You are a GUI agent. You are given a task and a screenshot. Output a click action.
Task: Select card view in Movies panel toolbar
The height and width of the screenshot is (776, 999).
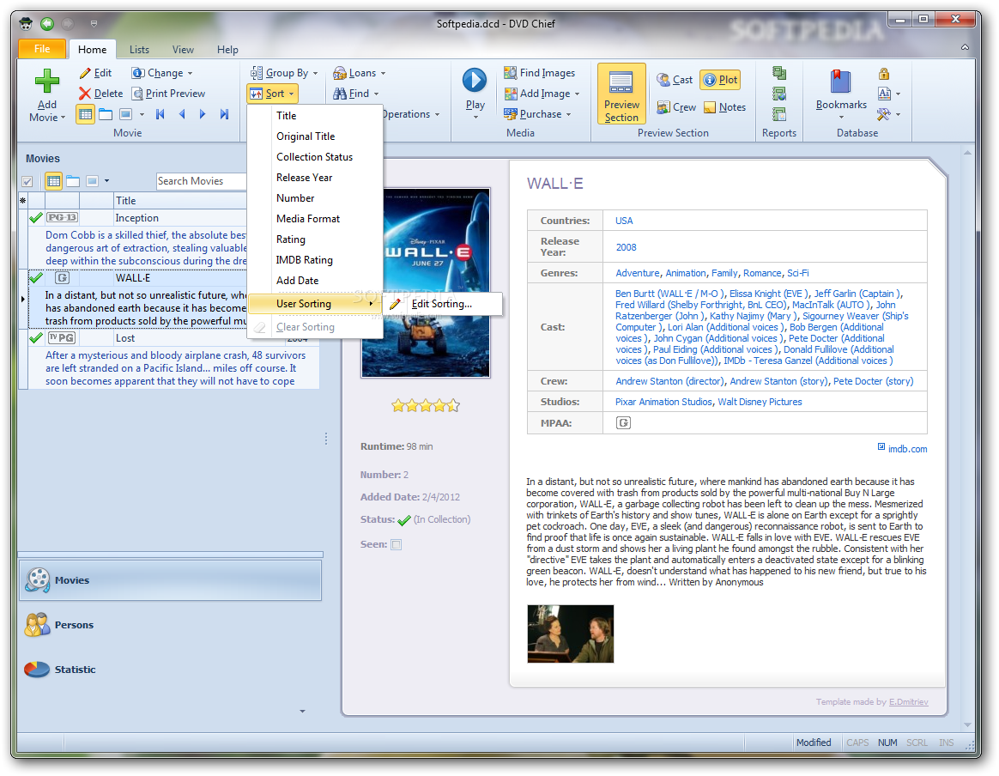point(73,182)
